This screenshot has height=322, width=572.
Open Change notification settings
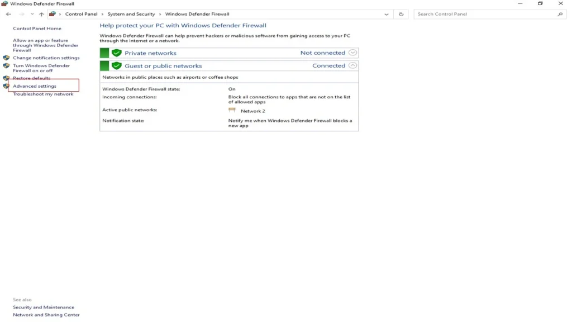46,58
